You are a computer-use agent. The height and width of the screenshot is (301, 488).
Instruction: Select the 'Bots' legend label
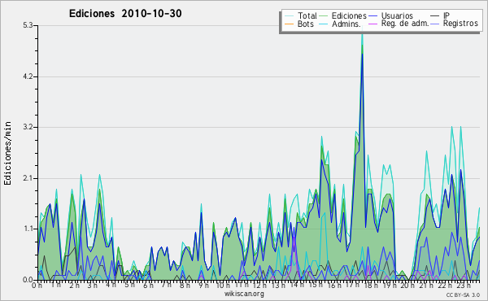point(305,24)
